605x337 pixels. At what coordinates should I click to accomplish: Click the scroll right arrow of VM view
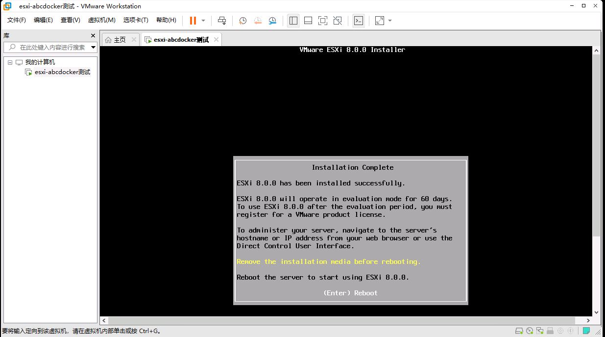tap(588, 320)
